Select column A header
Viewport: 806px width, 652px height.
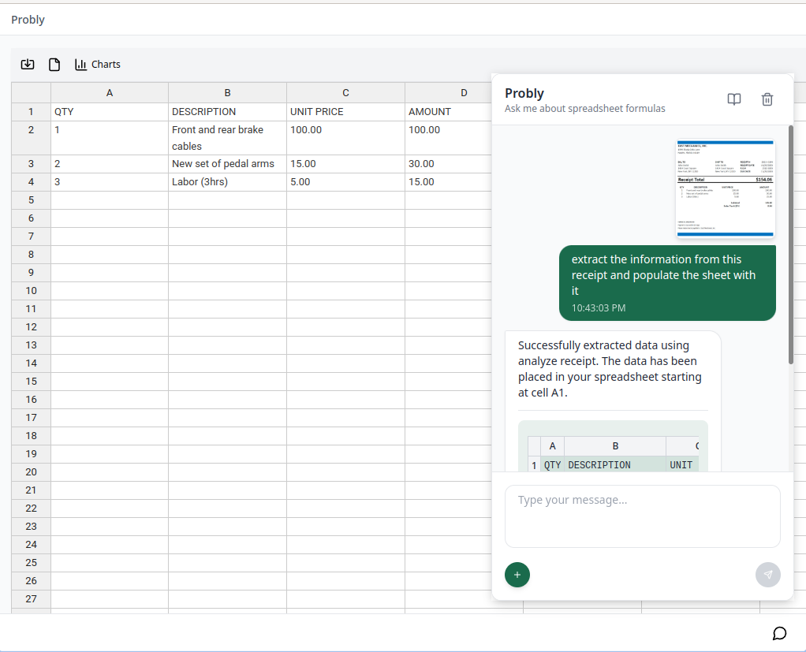110,93
